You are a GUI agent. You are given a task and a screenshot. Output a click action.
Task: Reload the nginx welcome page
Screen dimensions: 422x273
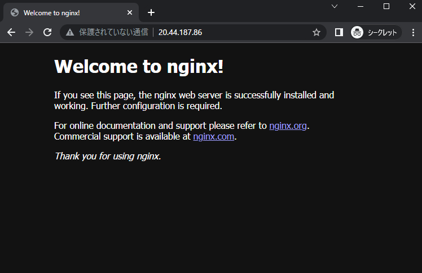pyautogui.click(x=47, y=32)
